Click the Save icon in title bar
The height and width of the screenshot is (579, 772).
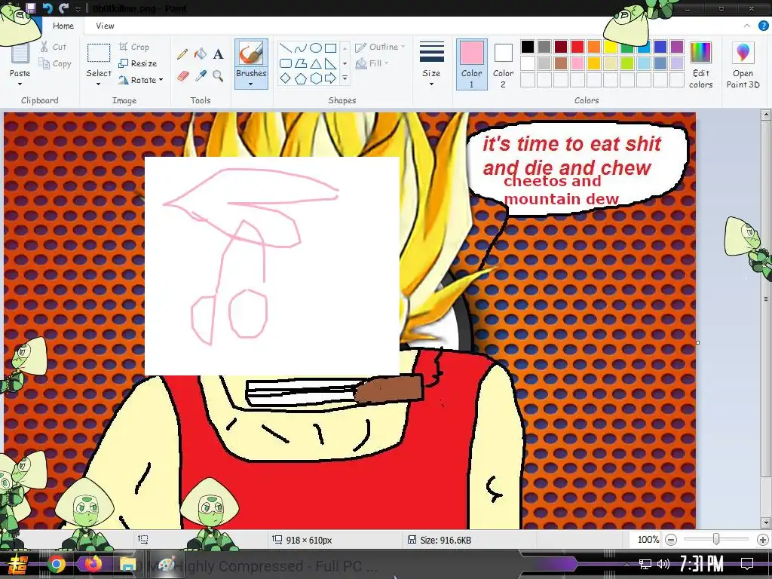(x=30, y=8)
